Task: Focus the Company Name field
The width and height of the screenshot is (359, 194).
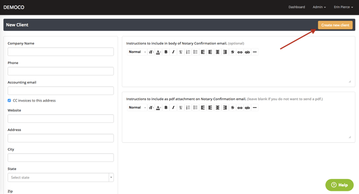Action: coord(61,52)
